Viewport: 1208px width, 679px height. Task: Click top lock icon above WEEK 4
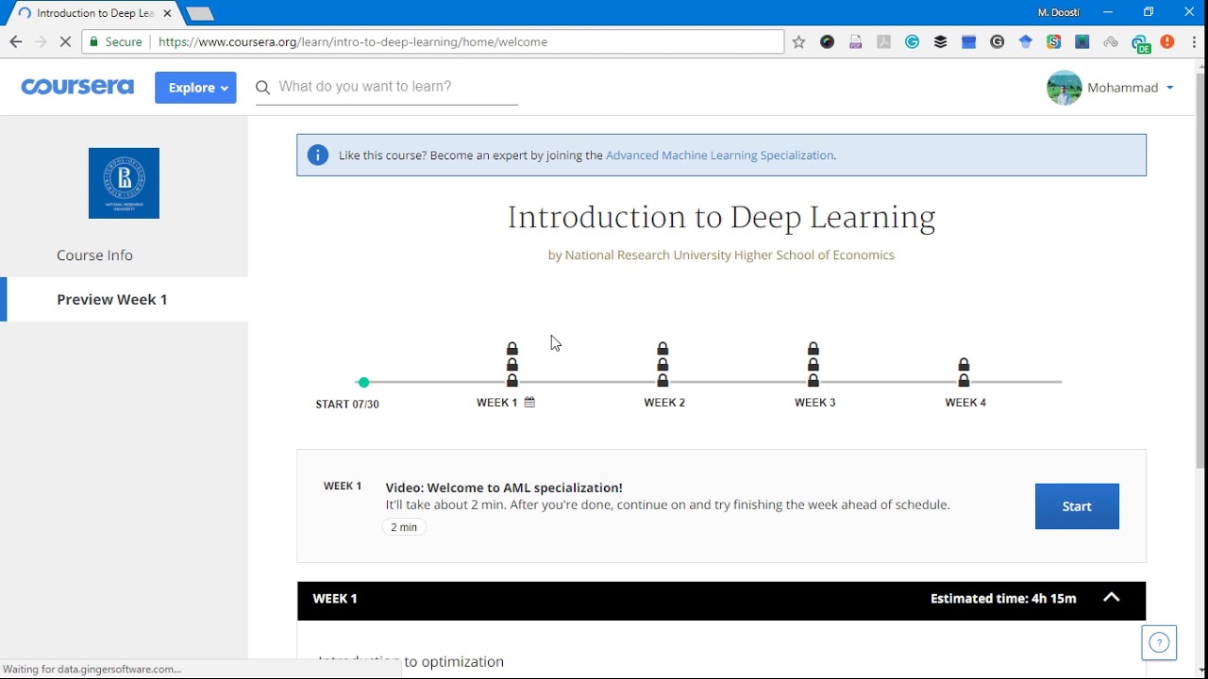point(964,365)
